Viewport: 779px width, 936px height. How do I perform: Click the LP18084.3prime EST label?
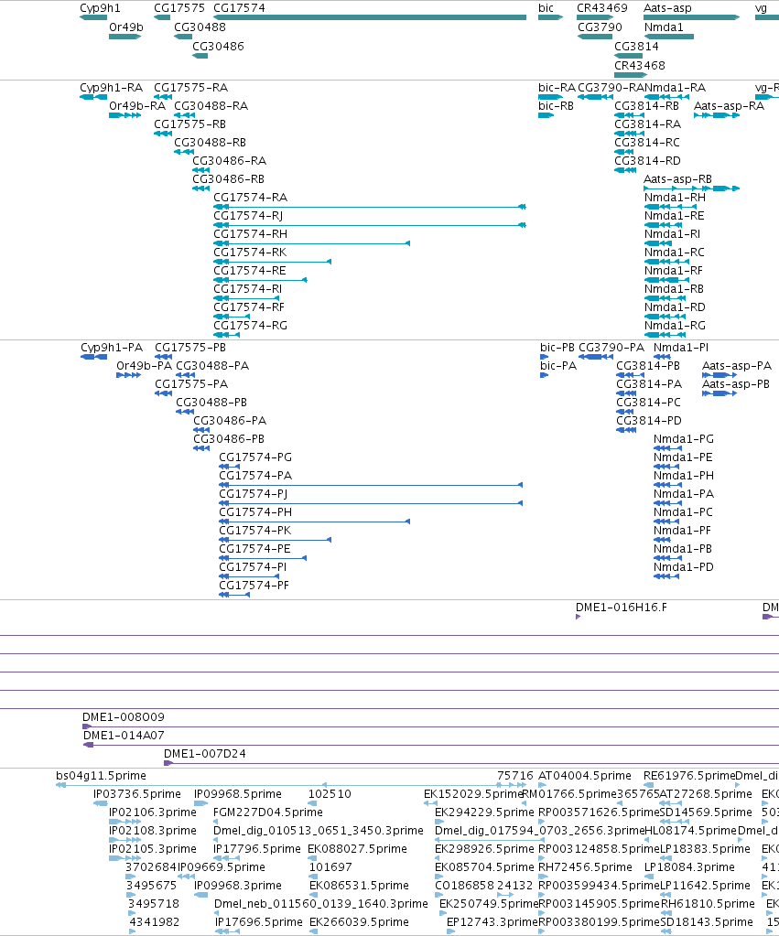pyautogui.click(x=691, y=866)
